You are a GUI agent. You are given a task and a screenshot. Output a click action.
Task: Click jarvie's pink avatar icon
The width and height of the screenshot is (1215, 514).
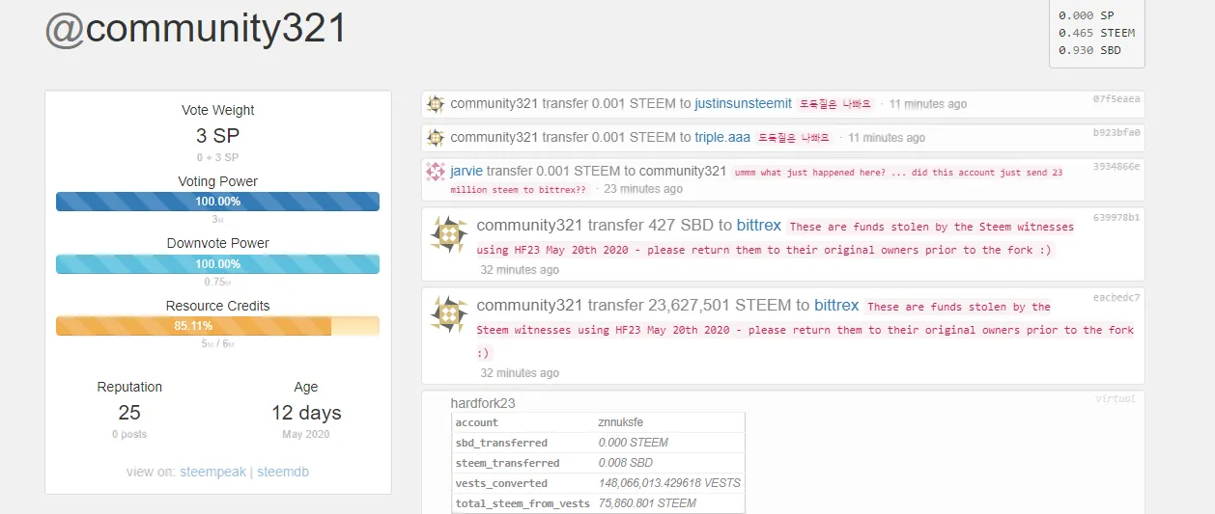(x=436, y=172)
